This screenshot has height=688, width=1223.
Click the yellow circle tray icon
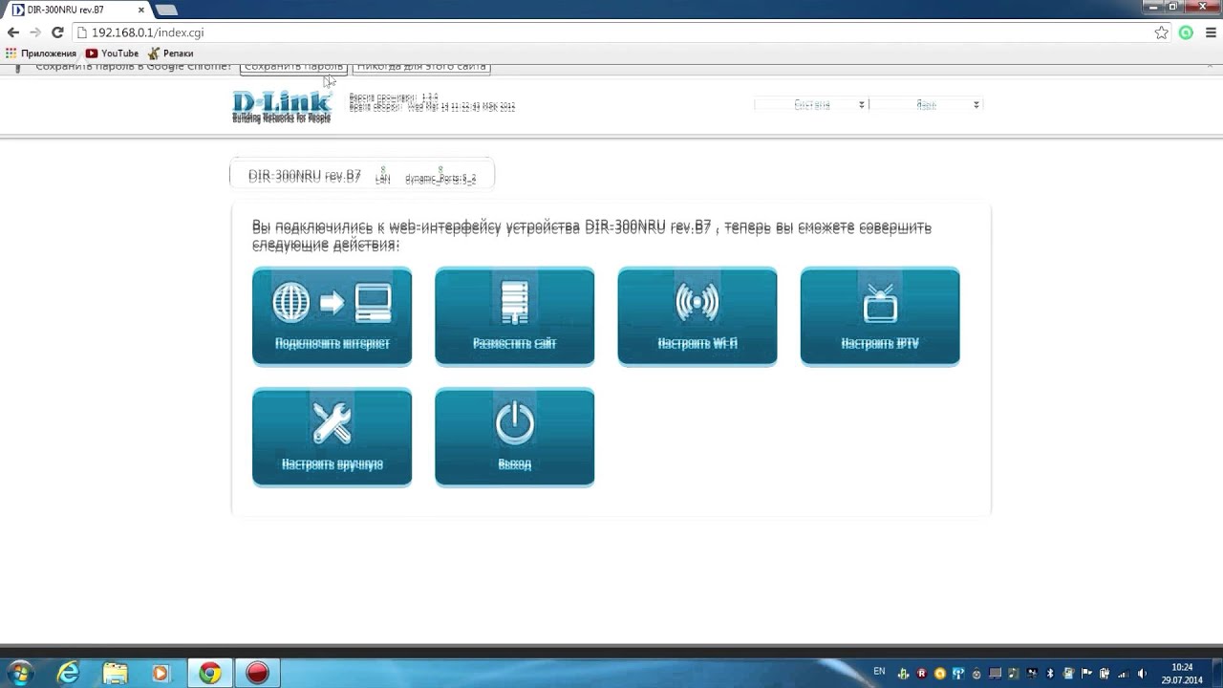940,673
